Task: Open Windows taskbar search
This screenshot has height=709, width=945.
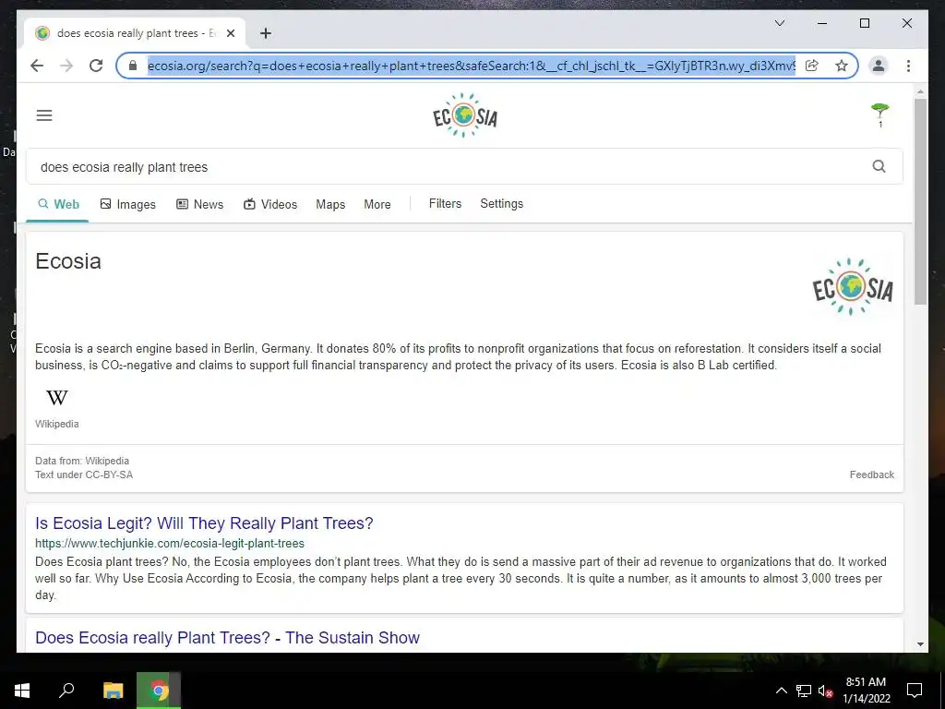Action: tap(66, 691)
